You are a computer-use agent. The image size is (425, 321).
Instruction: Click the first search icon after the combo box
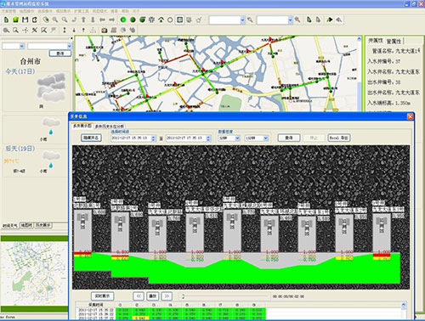tap(250, 20)
